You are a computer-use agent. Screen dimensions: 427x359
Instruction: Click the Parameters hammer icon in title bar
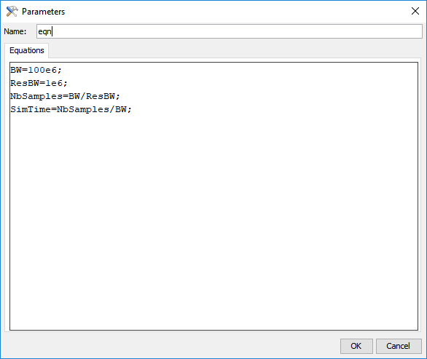point(12,12)
